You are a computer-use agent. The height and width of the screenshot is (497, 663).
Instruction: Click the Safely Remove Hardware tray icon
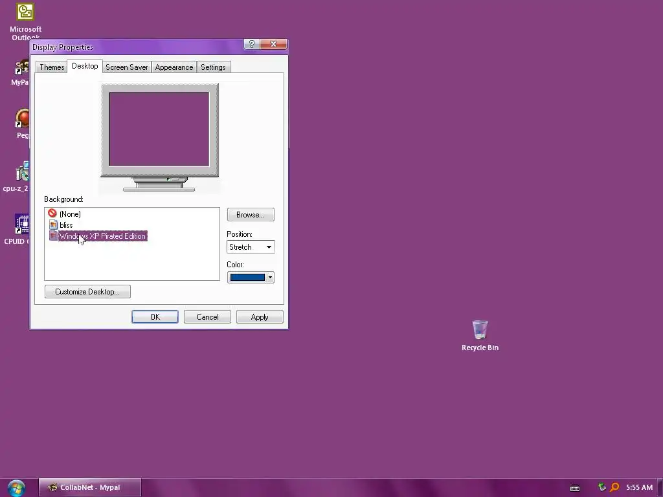pyautogui.click(x=601, y=487)
